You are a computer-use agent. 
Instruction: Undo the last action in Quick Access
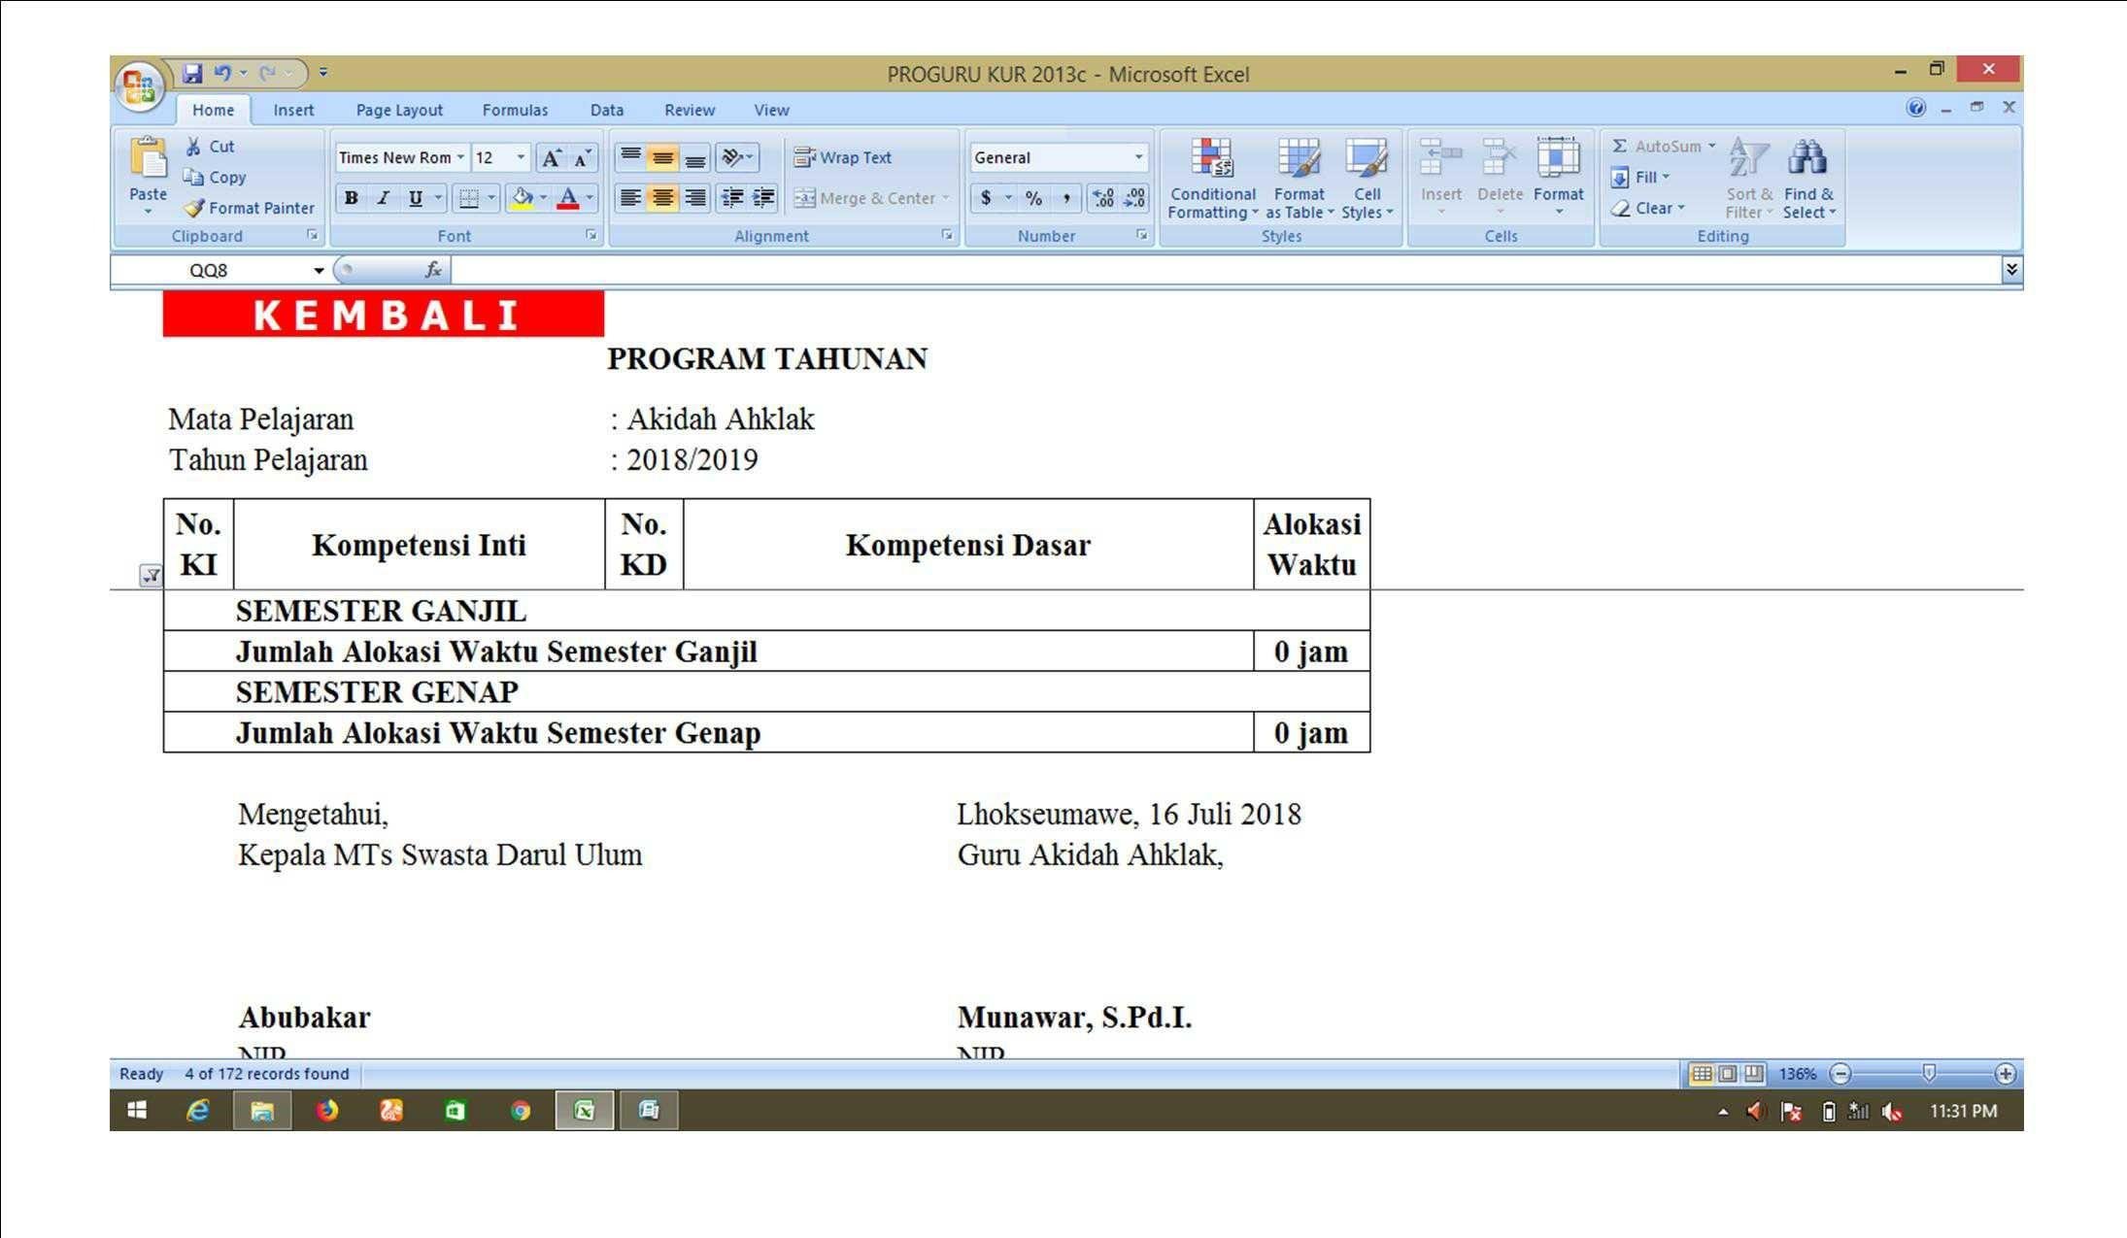pos(222,73)
